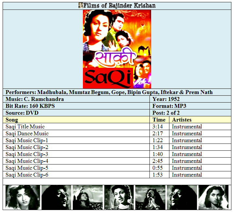Open the Saqi movie poster image
The height and width of the screenshot is (212, 234).
(117, 49)
